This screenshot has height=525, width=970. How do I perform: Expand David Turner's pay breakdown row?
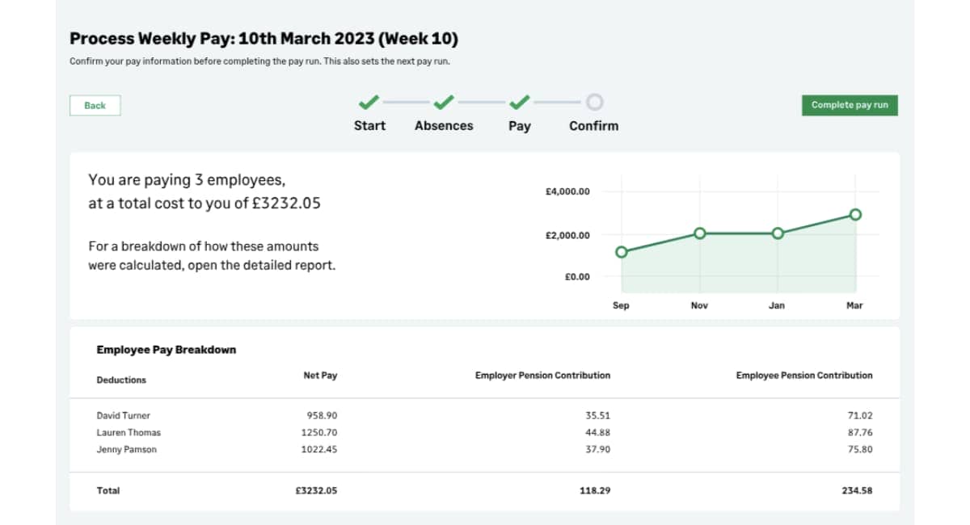[123, 415]
